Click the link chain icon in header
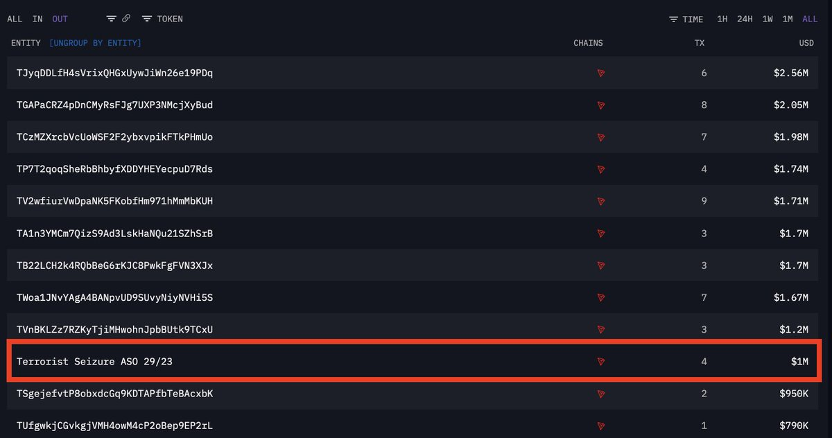Image resolution: width=832 pixels, height=438 pixels. (x=125, y=19)
